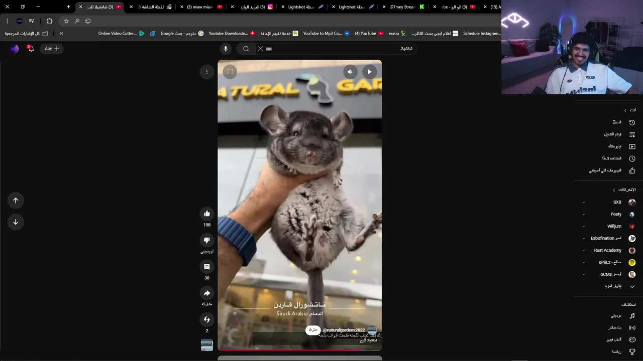643x361 pixels.
Task: Open the @naturalgardens2022 channel link
Action: point(344,330)
